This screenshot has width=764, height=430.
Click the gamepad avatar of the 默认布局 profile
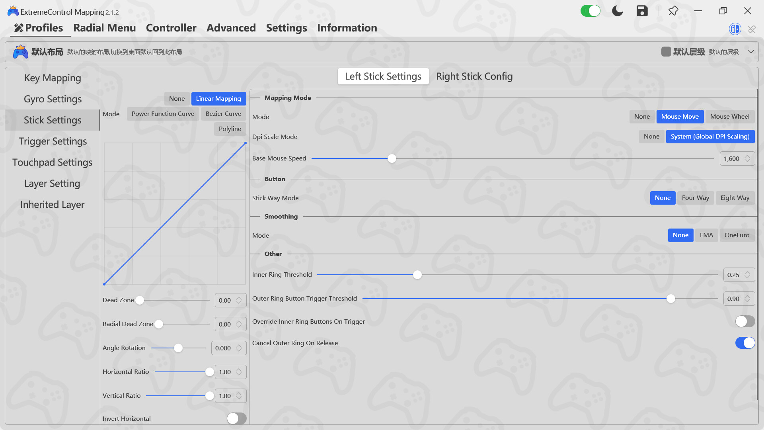pyautogui.click(x=21, y=51)
